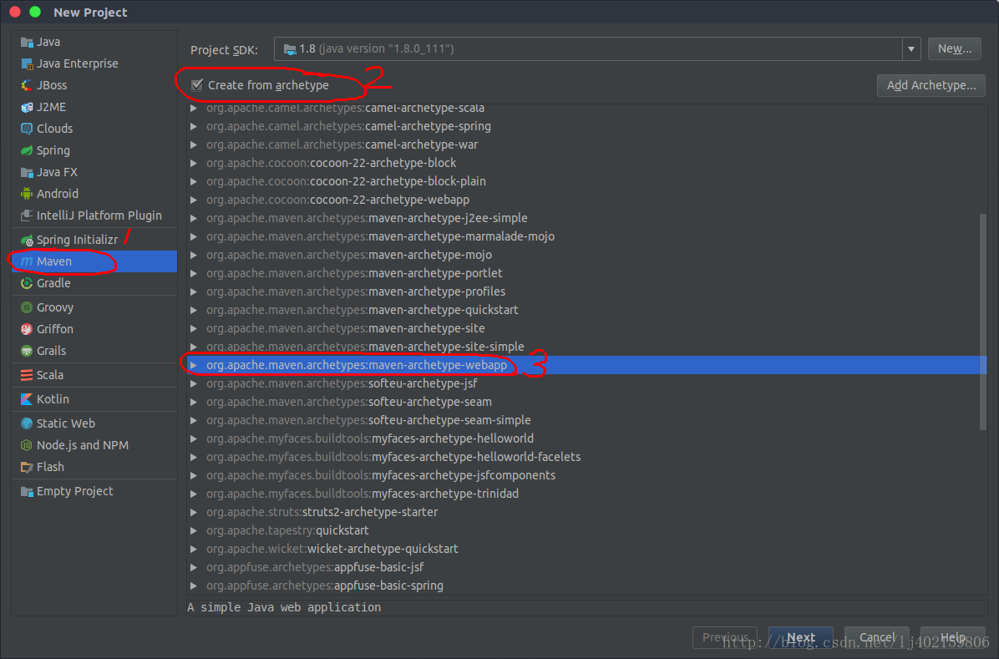
Task: Click the Maven 'm' icon
Action: point(27,261)
